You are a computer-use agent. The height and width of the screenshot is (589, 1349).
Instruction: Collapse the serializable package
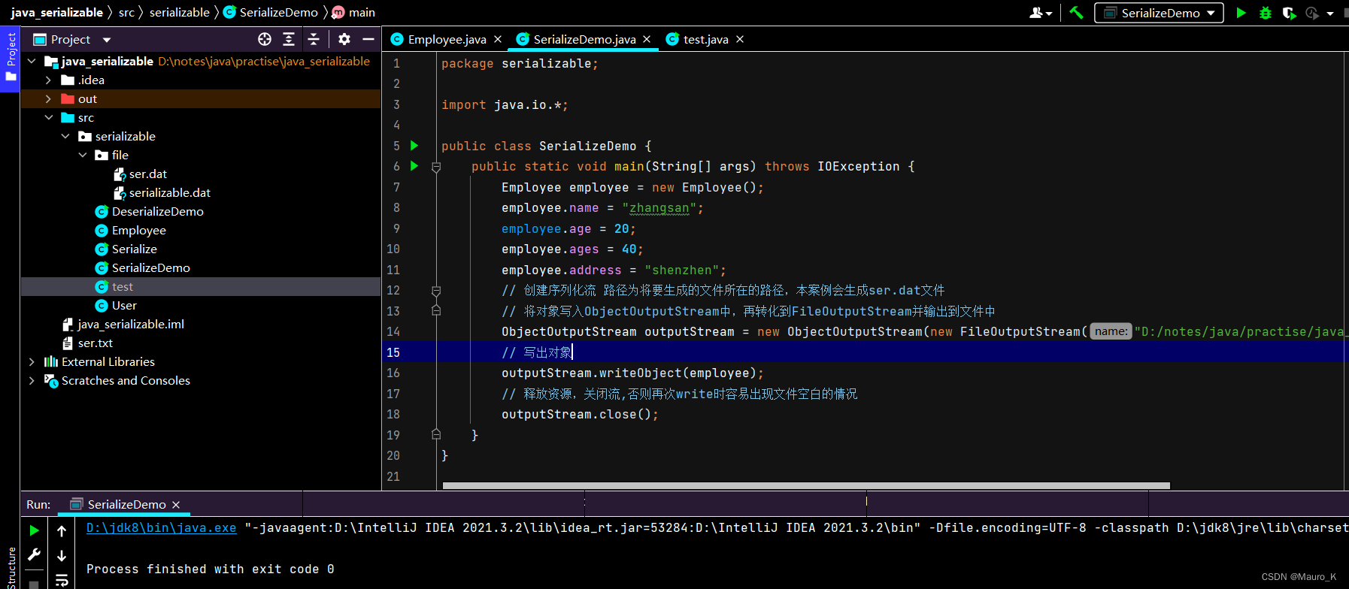pyautogui.click(x=65, y=136)
